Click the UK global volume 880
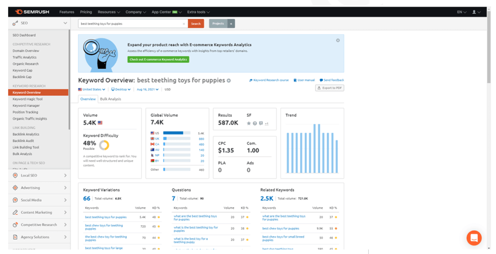Screen dimensions: 496x254 (202, 139)
